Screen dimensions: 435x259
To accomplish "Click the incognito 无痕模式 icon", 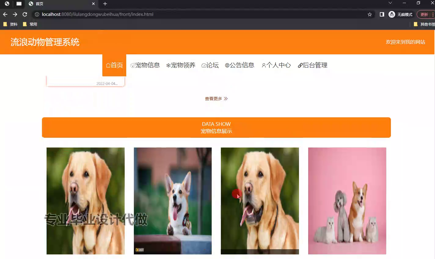I will tap(400, 14).
